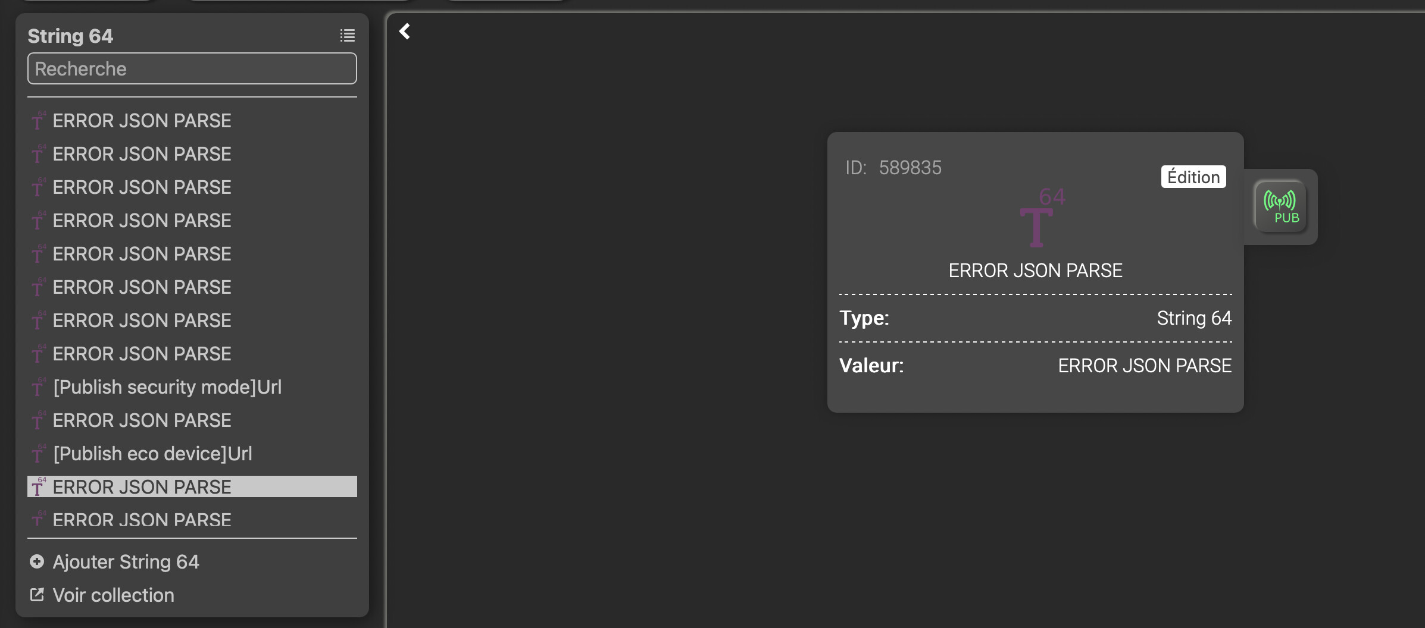Click the T64 icon of the highlighted list entry

click(39, 486)
